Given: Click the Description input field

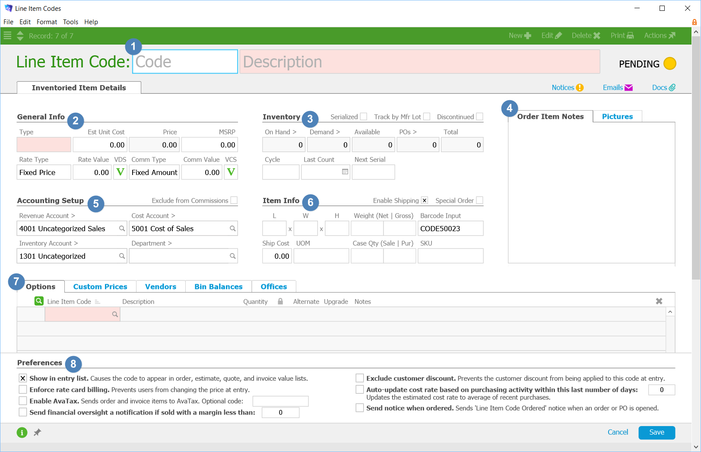Looking at the screenshot, I should click(420, 61).
